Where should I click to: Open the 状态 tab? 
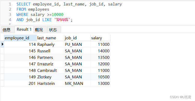[54, 30]
